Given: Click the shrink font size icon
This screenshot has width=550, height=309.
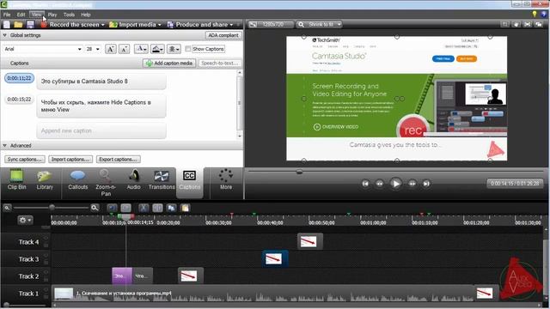Looking at the screenshot, I should pyautogui.click(x=124, y=49).
